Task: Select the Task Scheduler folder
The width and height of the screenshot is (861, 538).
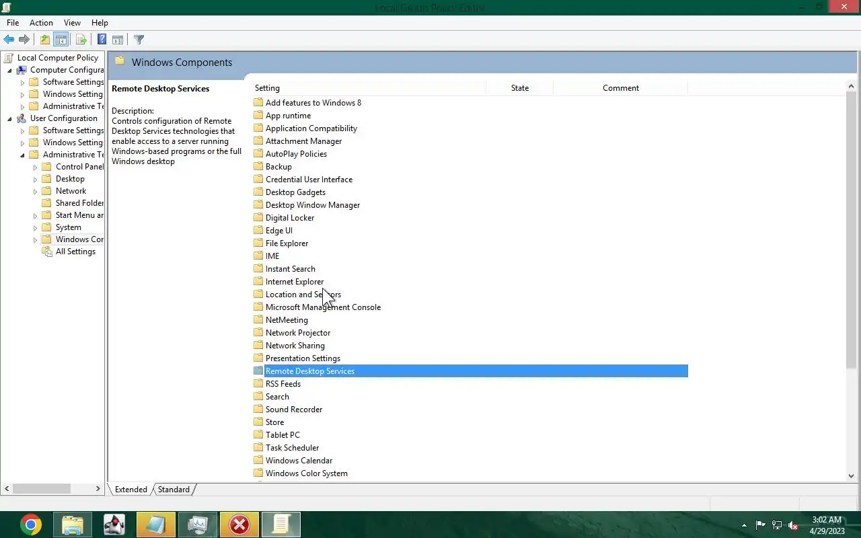Action: point(292,448)
